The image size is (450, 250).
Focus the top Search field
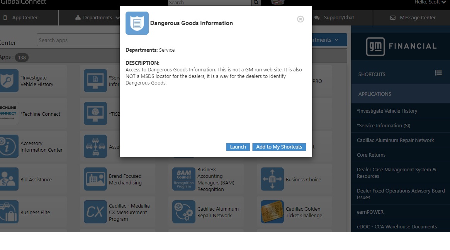click(x=209, y=3)
